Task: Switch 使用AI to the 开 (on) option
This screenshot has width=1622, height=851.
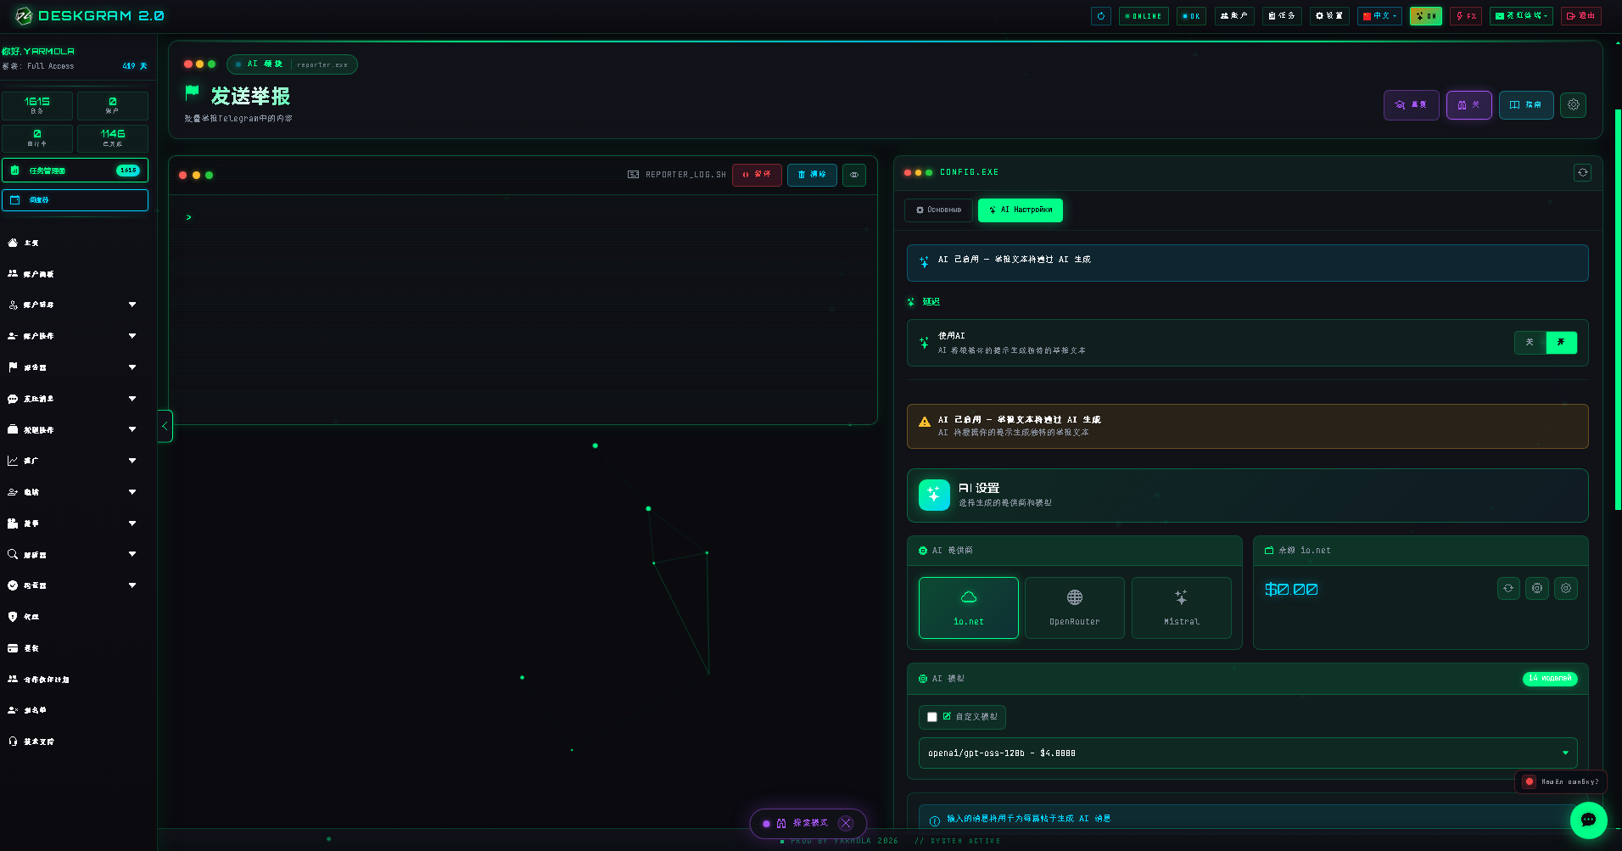Action: pyautogui.click(x=1561, y=343)
